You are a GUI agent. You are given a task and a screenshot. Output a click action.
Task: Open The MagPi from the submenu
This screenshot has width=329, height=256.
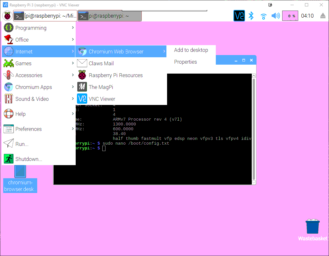click(x=101, y=87)
